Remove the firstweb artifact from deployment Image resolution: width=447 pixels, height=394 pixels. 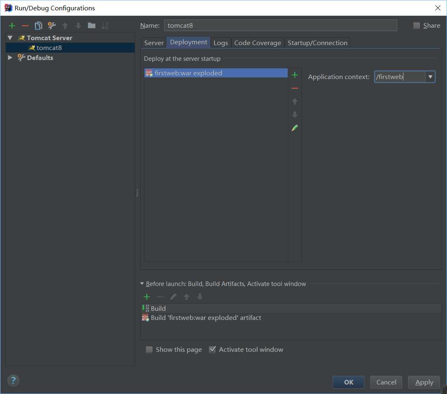tap(295, 88)
